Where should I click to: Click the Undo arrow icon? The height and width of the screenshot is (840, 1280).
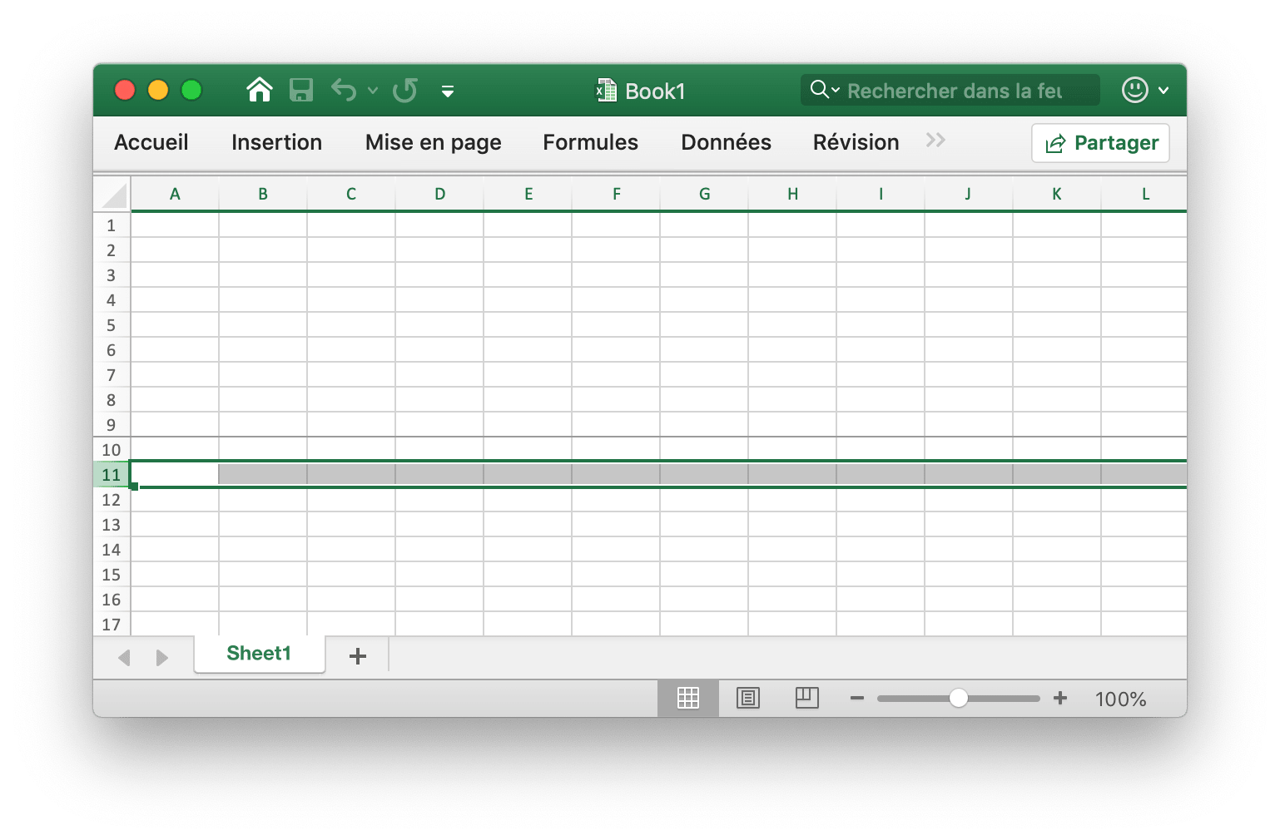tap(343, 90)
